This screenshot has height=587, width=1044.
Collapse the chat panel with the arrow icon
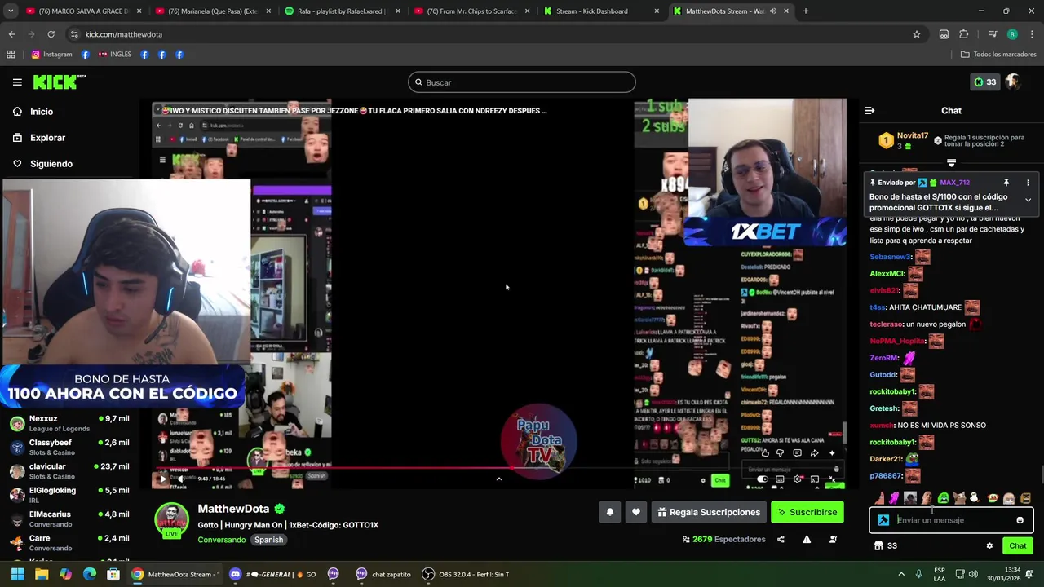(x=869, y=110)
